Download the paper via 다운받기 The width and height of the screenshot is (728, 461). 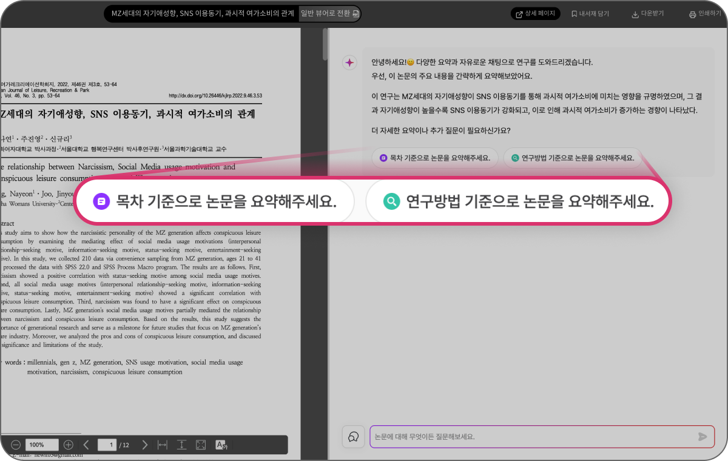pos(648,13)
